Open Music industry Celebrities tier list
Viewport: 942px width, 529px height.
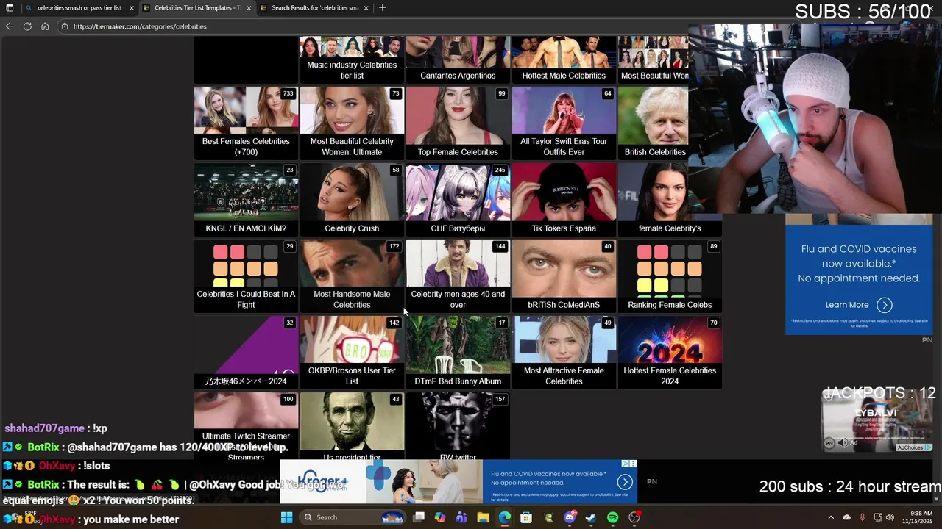click(x=352, y=60)
